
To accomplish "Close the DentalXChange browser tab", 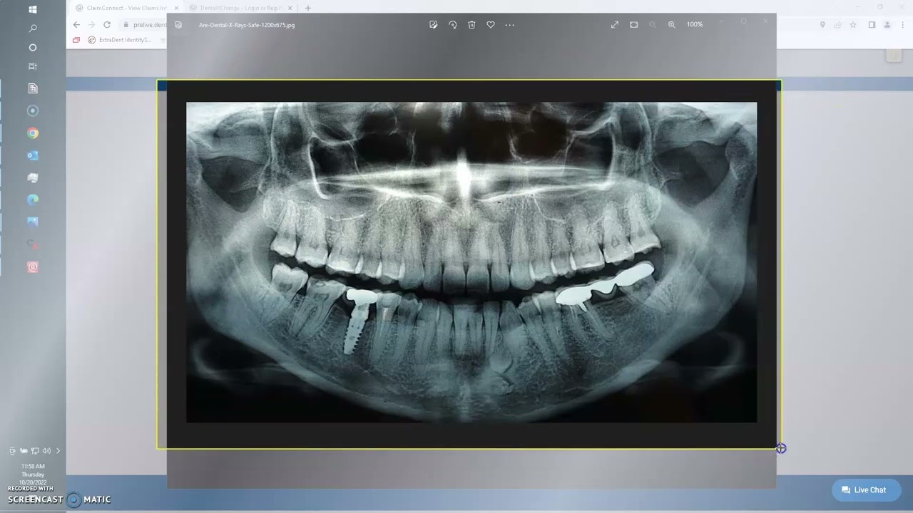I will 290,8.
